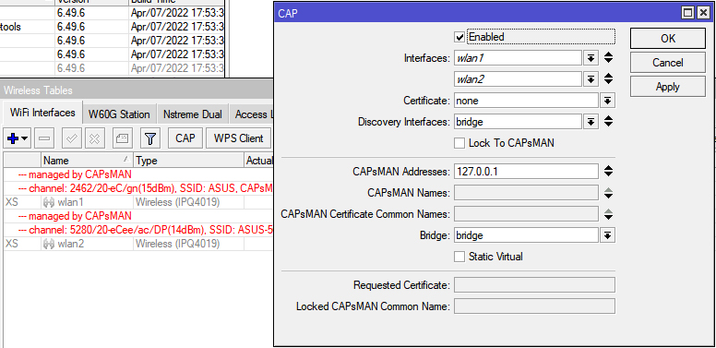Select the tools package row
This screenshot has height=348, width=716.
tap(113, 27)
